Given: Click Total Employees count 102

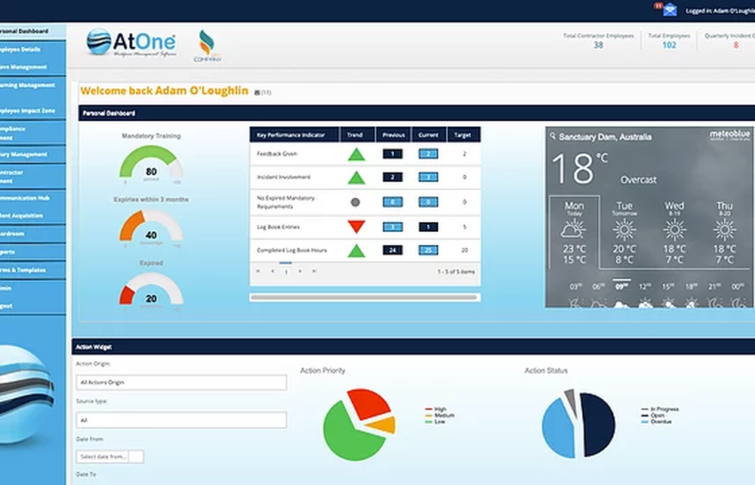Looking at the screenshot, I should 669,45.
